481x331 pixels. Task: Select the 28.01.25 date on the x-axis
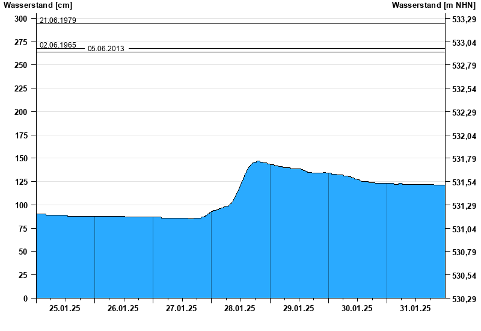[x=240, y=309]
